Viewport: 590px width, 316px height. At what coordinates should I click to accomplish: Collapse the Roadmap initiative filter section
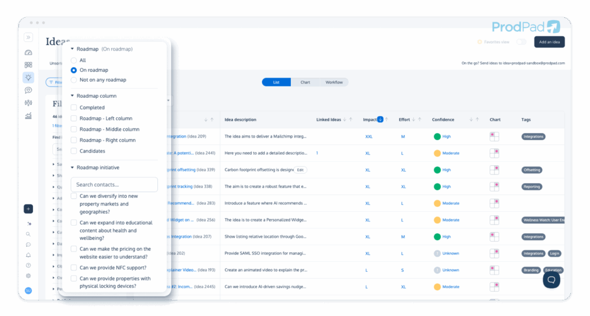[72, 167]
